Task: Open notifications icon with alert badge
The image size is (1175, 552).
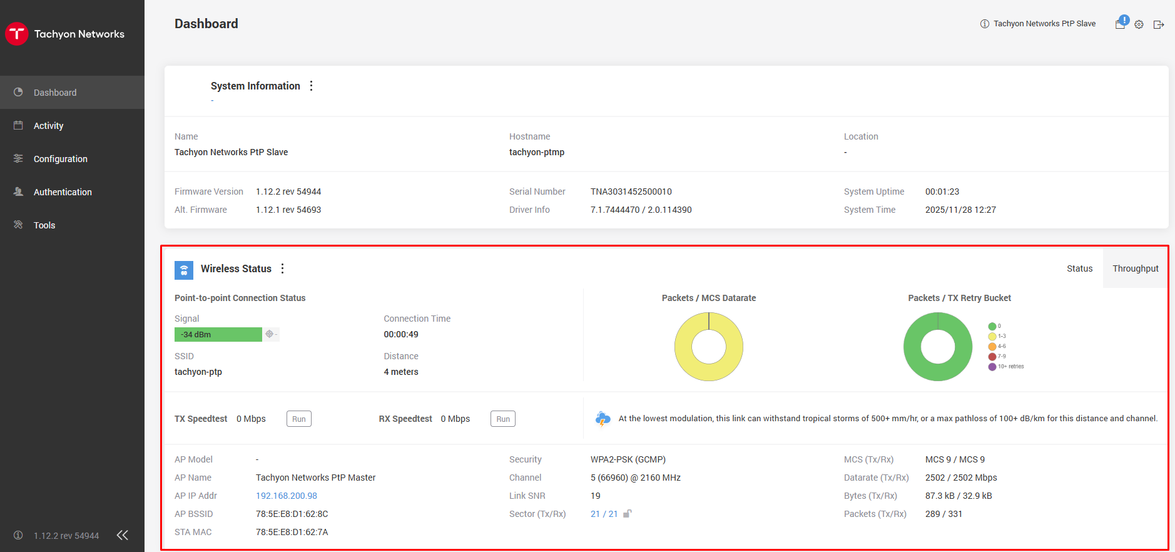Action: tap(1121, 23)
